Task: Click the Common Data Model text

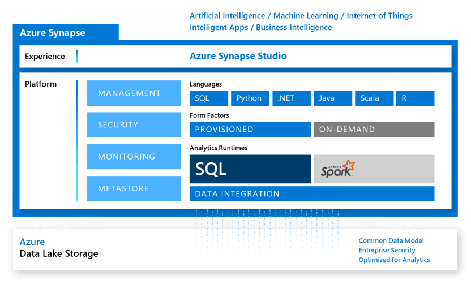Action: pyautogui.click(x=391, y=241)
